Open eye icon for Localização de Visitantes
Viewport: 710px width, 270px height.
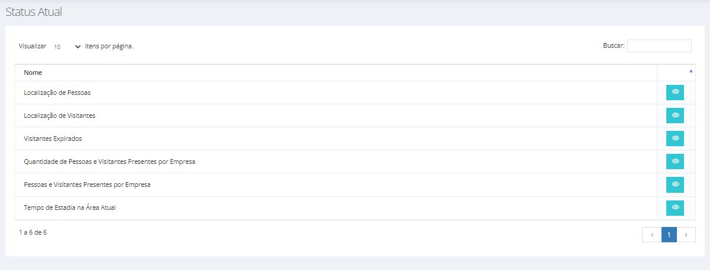[675, 116]
